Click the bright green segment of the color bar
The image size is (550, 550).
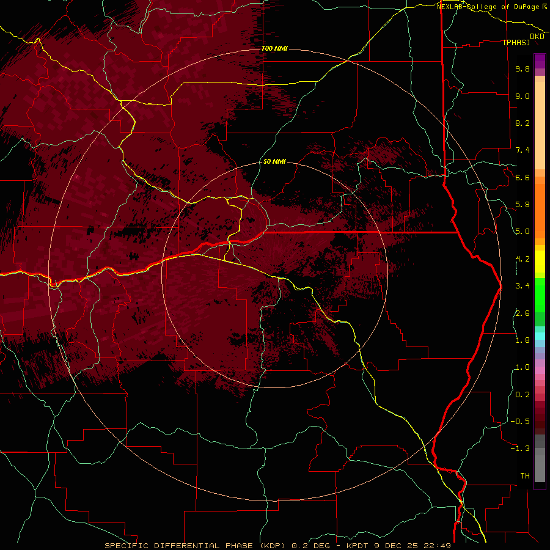(540, 295)
